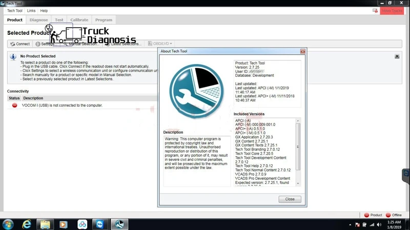The image size is (410, 230).
Task: Open TeamViewer from the taskbar
Action: tap(100, 224)
